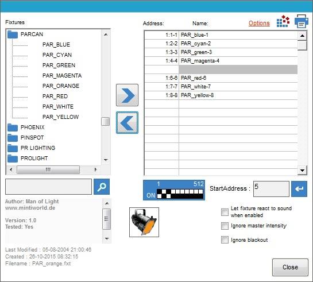Check Ignore master intensity option
The width and height of the screenshot is (313, 282).
[x=225, y=226]
